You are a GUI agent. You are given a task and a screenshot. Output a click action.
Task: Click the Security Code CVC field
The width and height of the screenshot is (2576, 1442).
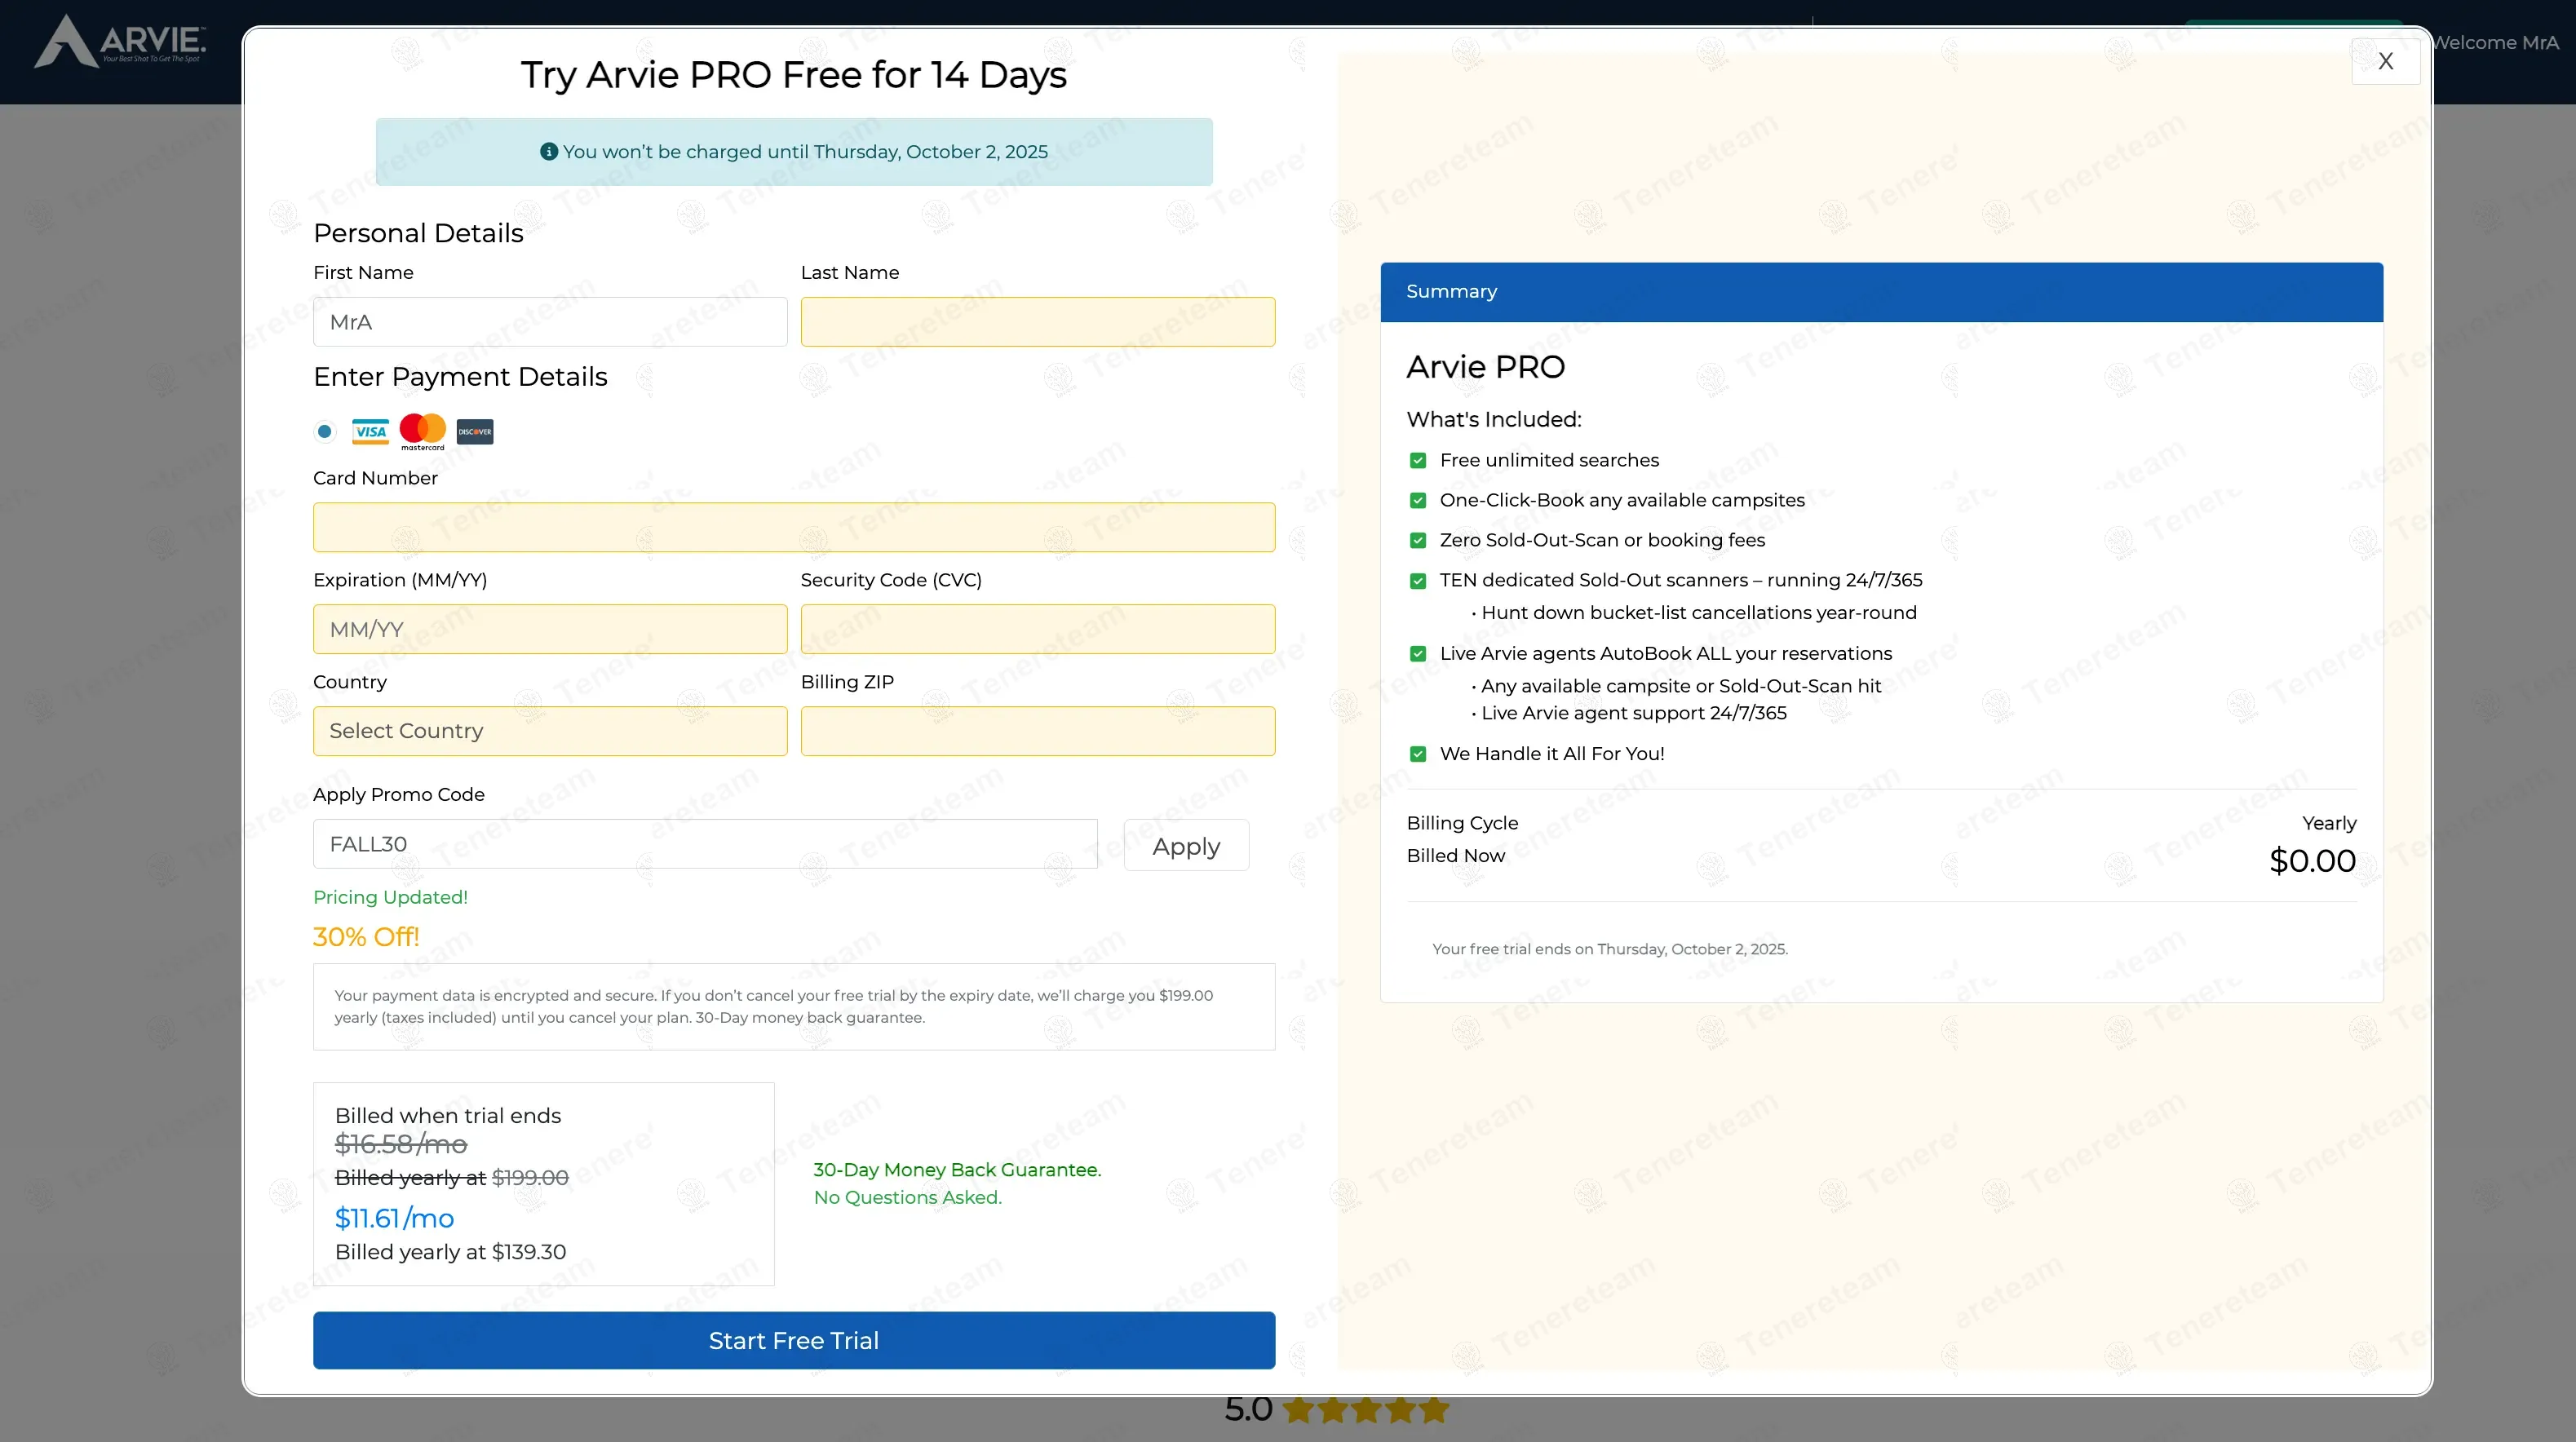point(1037,629)
